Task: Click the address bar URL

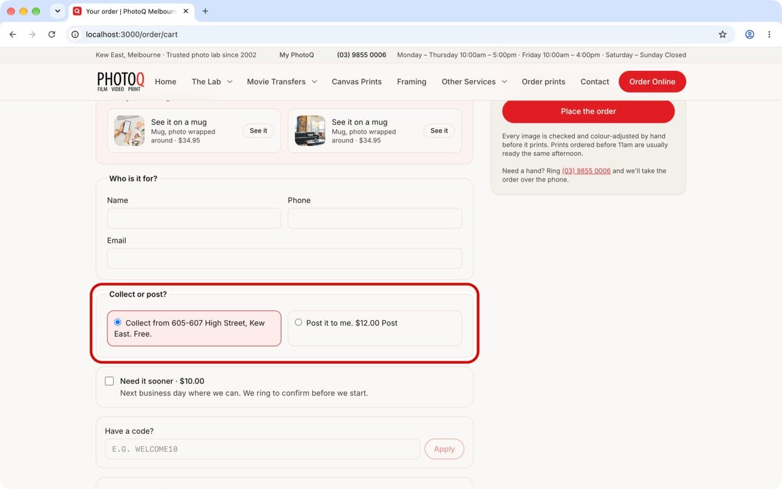Action: (132, 35)
